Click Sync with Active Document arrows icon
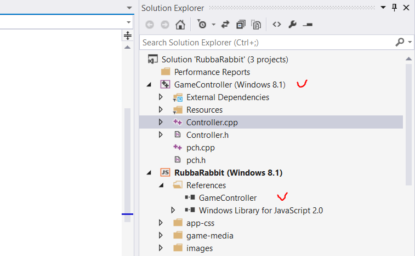The height and width of the screenshot is (256, 415). click(x=225, y=25)
